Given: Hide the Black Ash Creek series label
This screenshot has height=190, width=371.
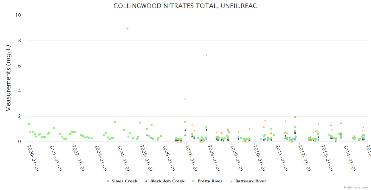Looking at the screenshot, I should click(x=167, y=181).
